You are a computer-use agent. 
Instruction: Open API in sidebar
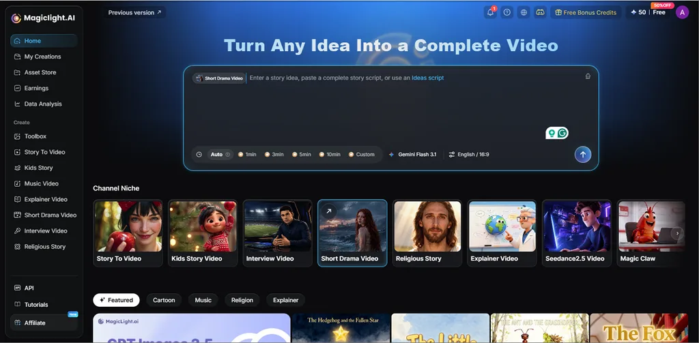coord(44,288)
